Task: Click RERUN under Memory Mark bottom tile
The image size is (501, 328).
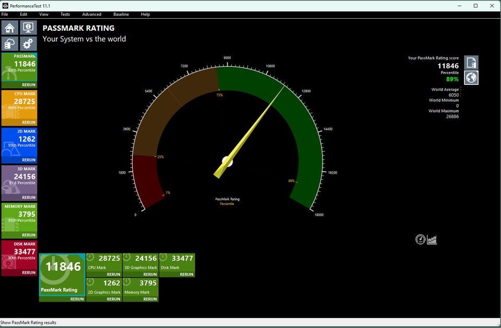Action: tap(150, 299)
